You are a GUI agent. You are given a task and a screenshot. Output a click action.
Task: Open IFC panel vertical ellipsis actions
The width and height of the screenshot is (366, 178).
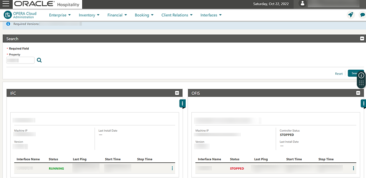tap(183, 103)
